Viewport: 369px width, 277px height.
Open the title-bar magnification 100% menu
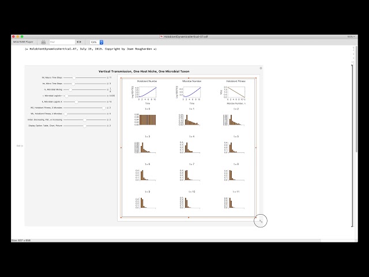coord(351,37)
